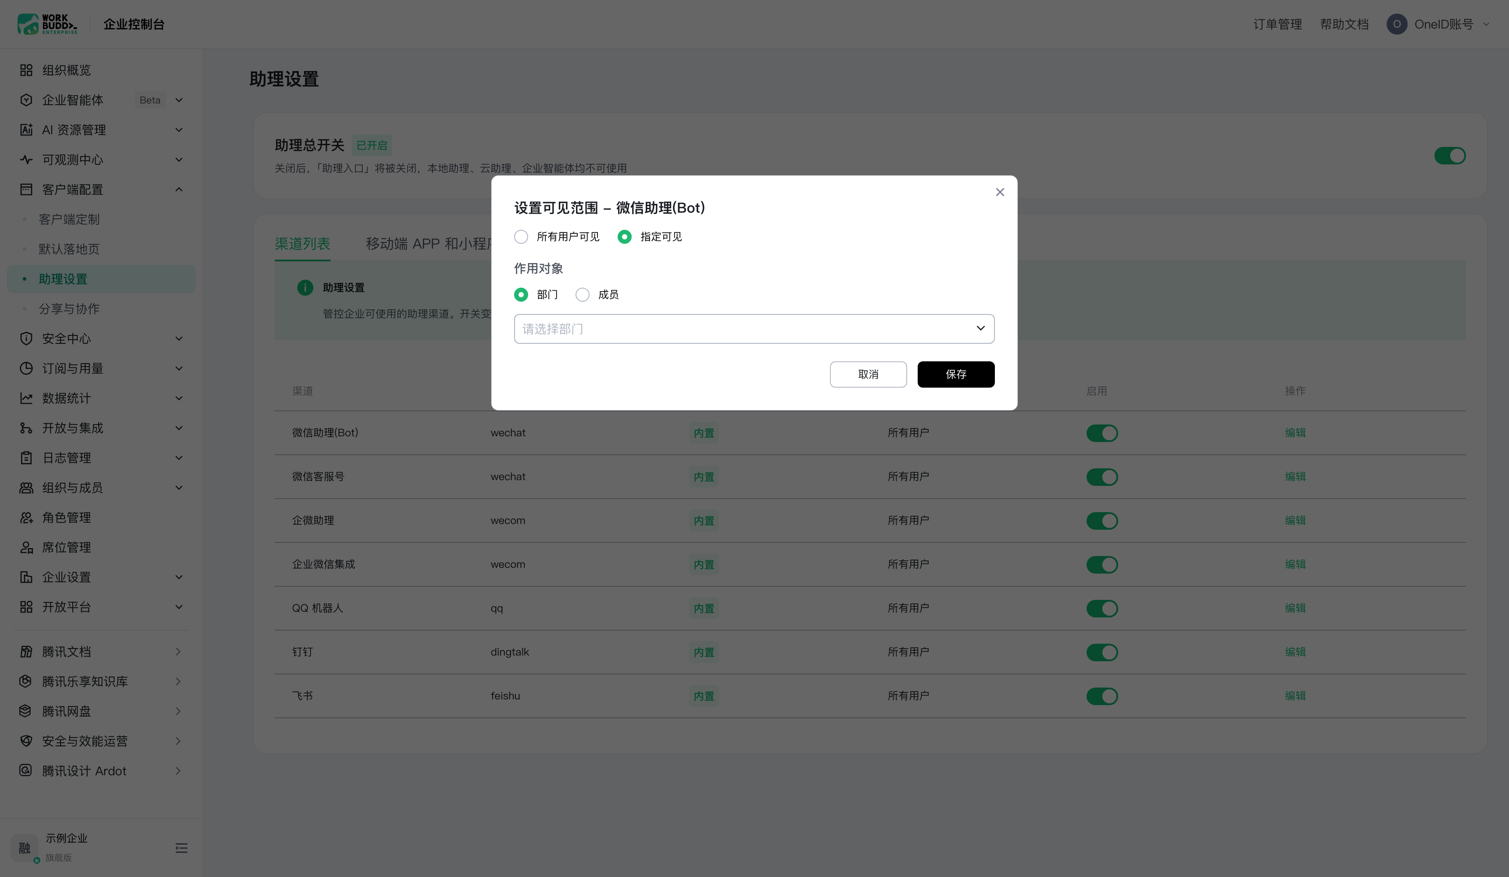
Task: Collapse the 客户端配置 section chevron
Action: click(x=179, y=190)
